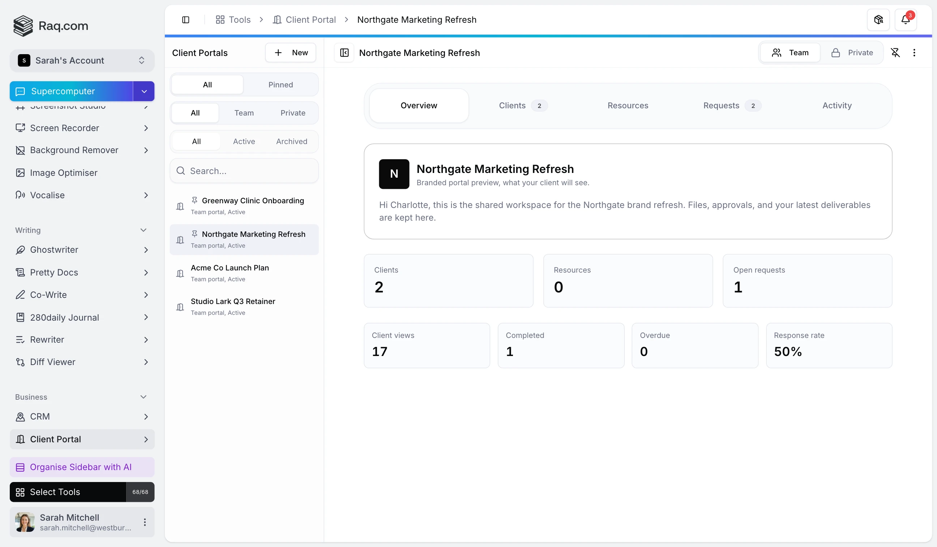Filter portal list by Active status
The height and width of the screenshot is (547, 937).
(x=244, y=142)
